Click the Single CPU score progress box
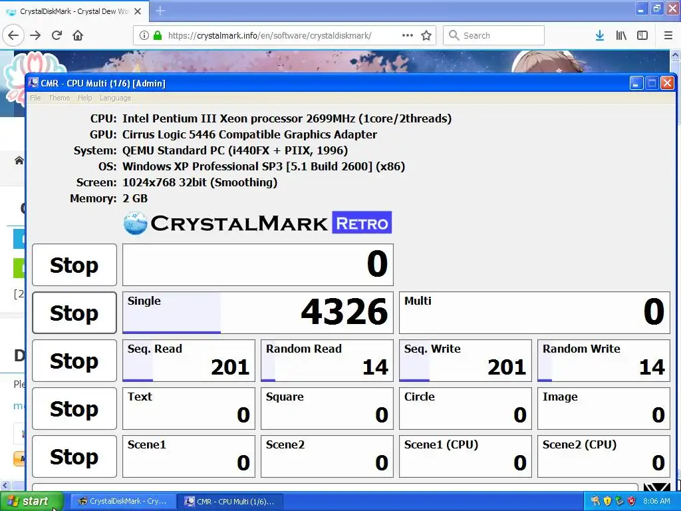The image size is (681, 511). coord(258,313)
